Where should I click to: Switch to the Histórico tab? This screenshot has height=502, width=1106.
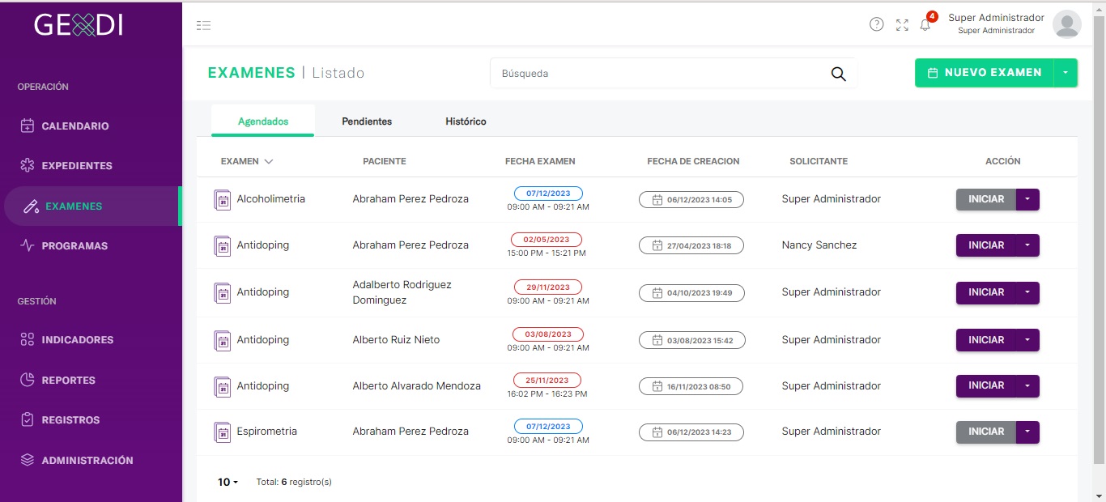466,121
